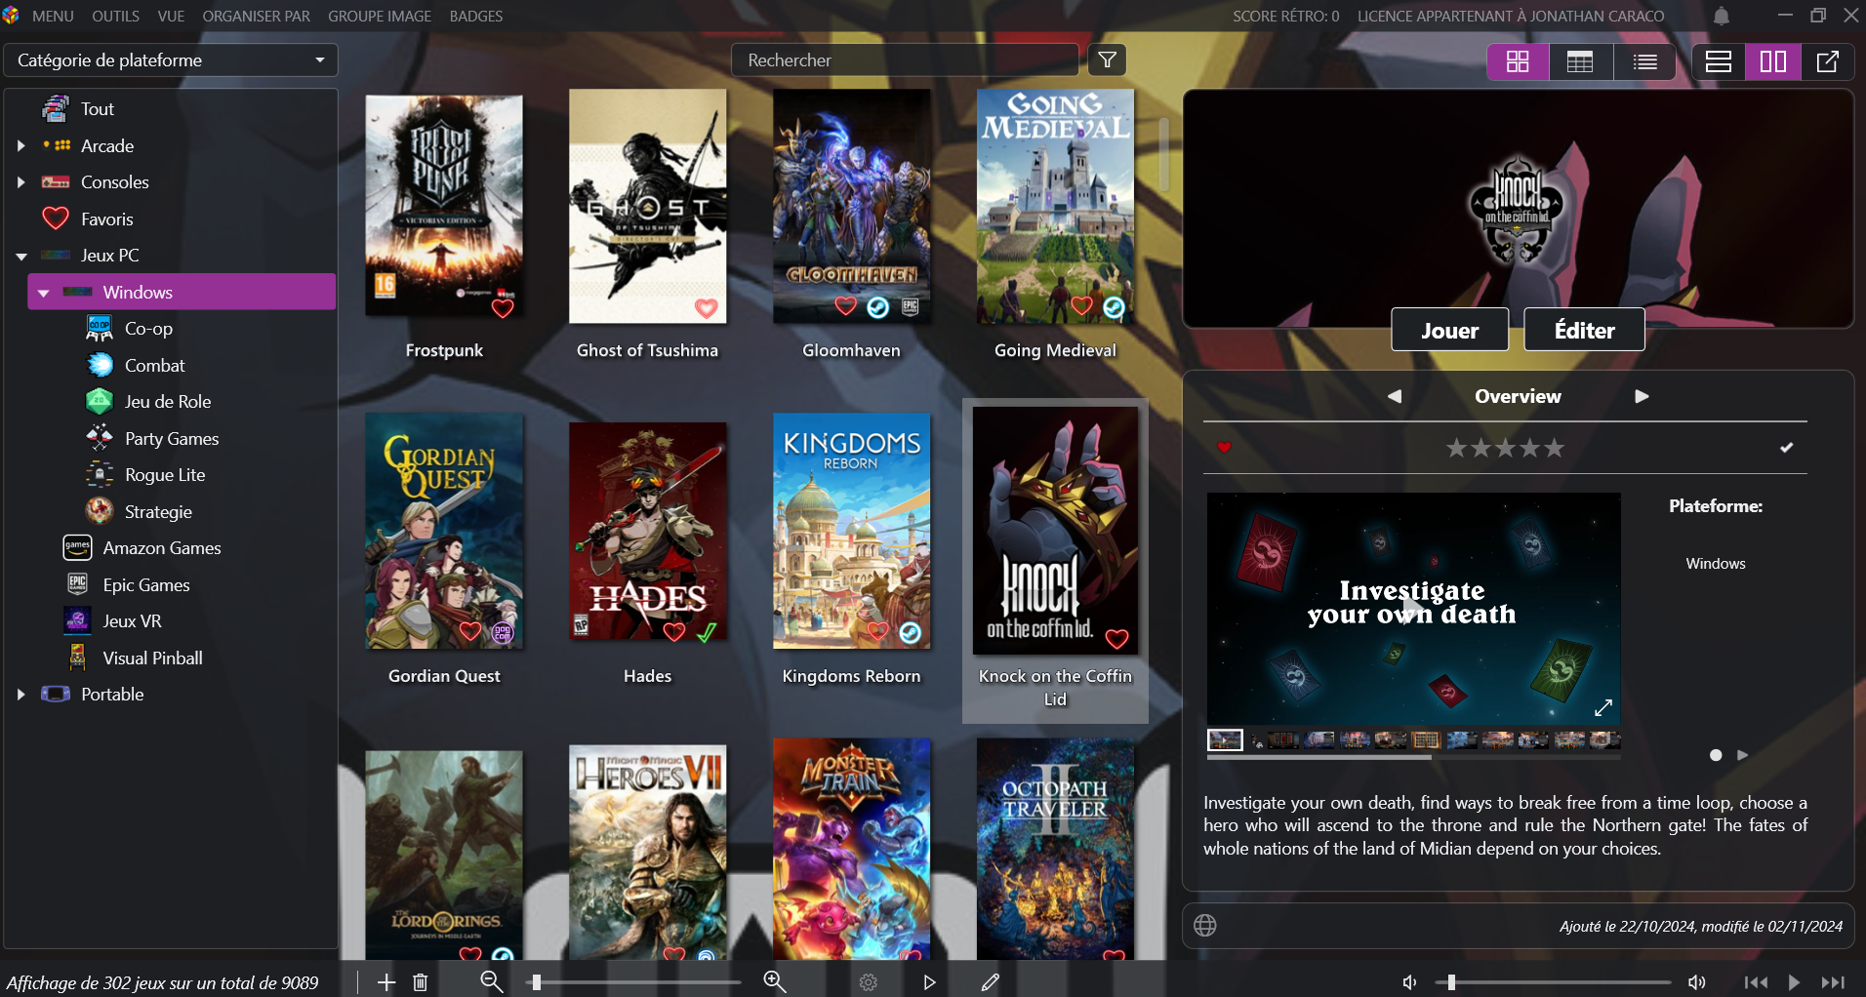Screen dimensions: 1866x997
Task: Go to previous details section arrow
Action: point(1395,396)
